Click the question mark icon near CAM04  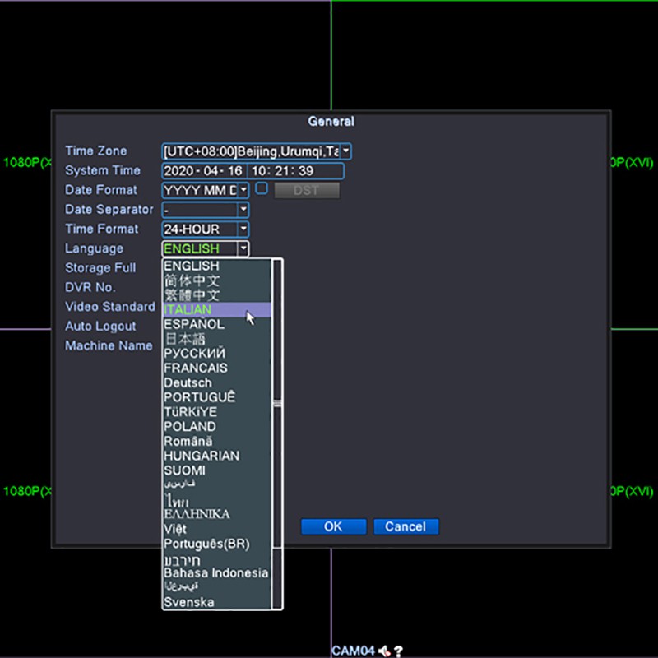pos(399,651)
